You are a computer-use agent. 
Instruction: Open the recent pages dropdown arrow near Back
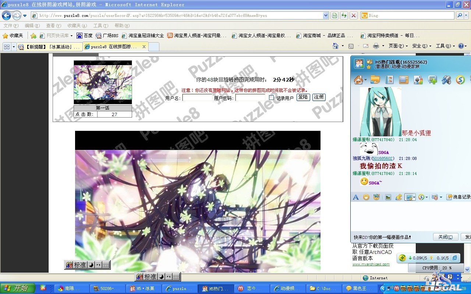25,16
